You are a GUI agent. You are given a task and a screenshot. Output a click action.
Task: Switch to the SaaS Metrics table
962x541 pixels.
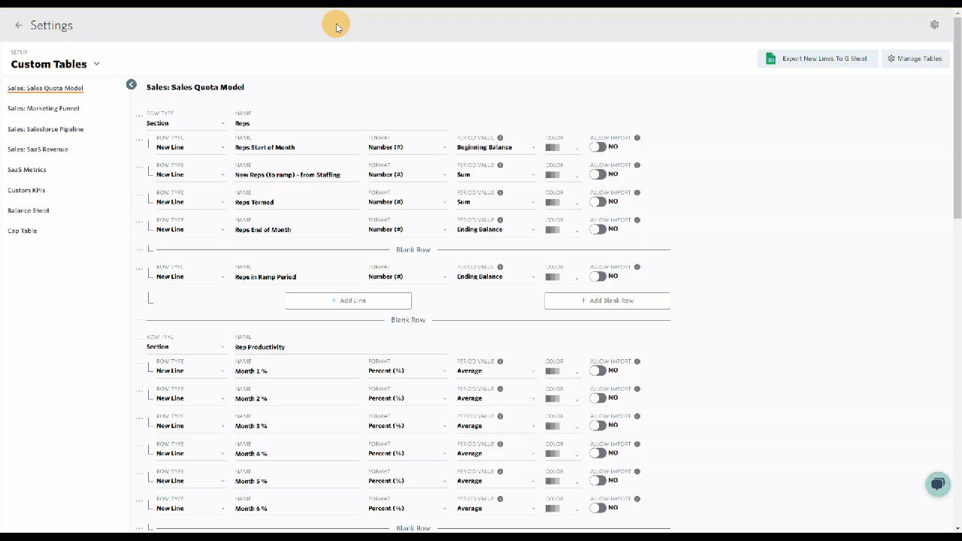27,170
